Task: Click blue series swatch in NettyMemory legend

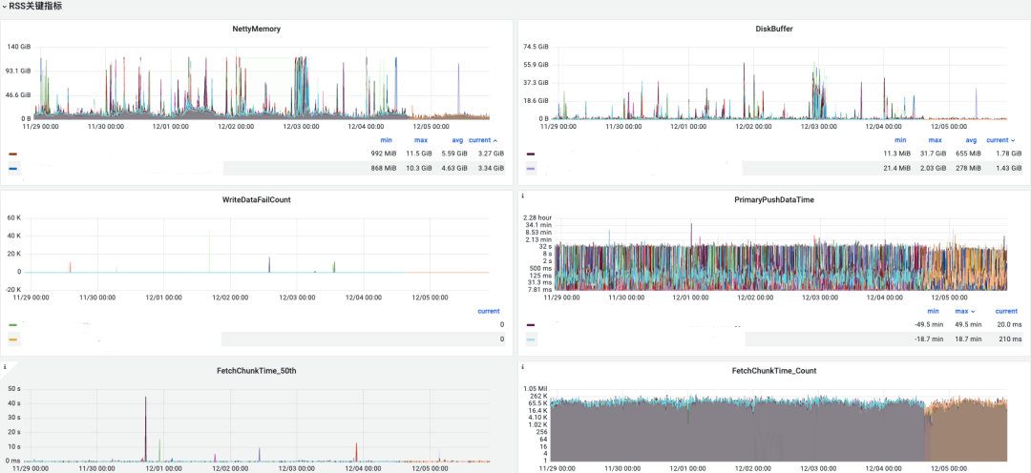Action: tap(13, 169)
